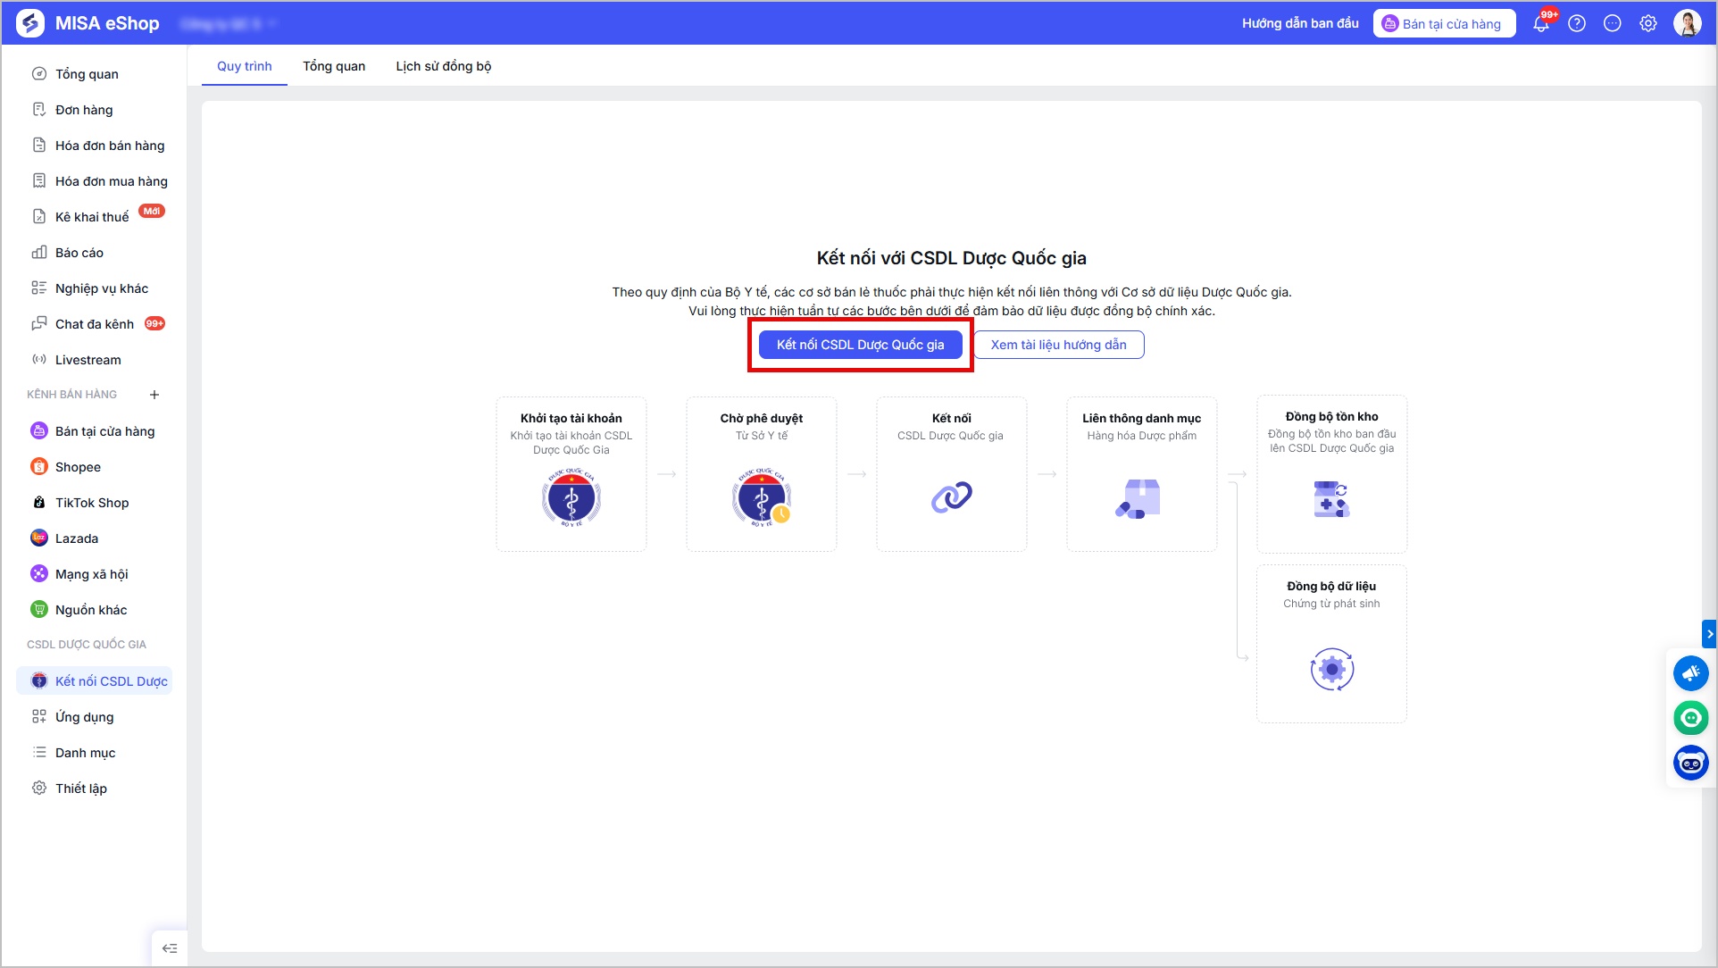The width and height of the screenshot is (1718, 968).
Task: Add a sales channel with plus icon
Action: coord(154,395)
